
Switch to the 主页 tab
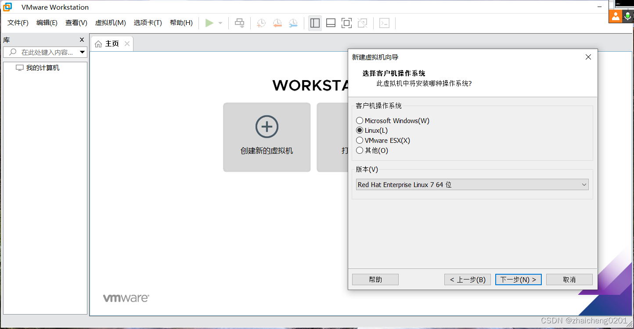pyautogui.click(x=112, y=44)
